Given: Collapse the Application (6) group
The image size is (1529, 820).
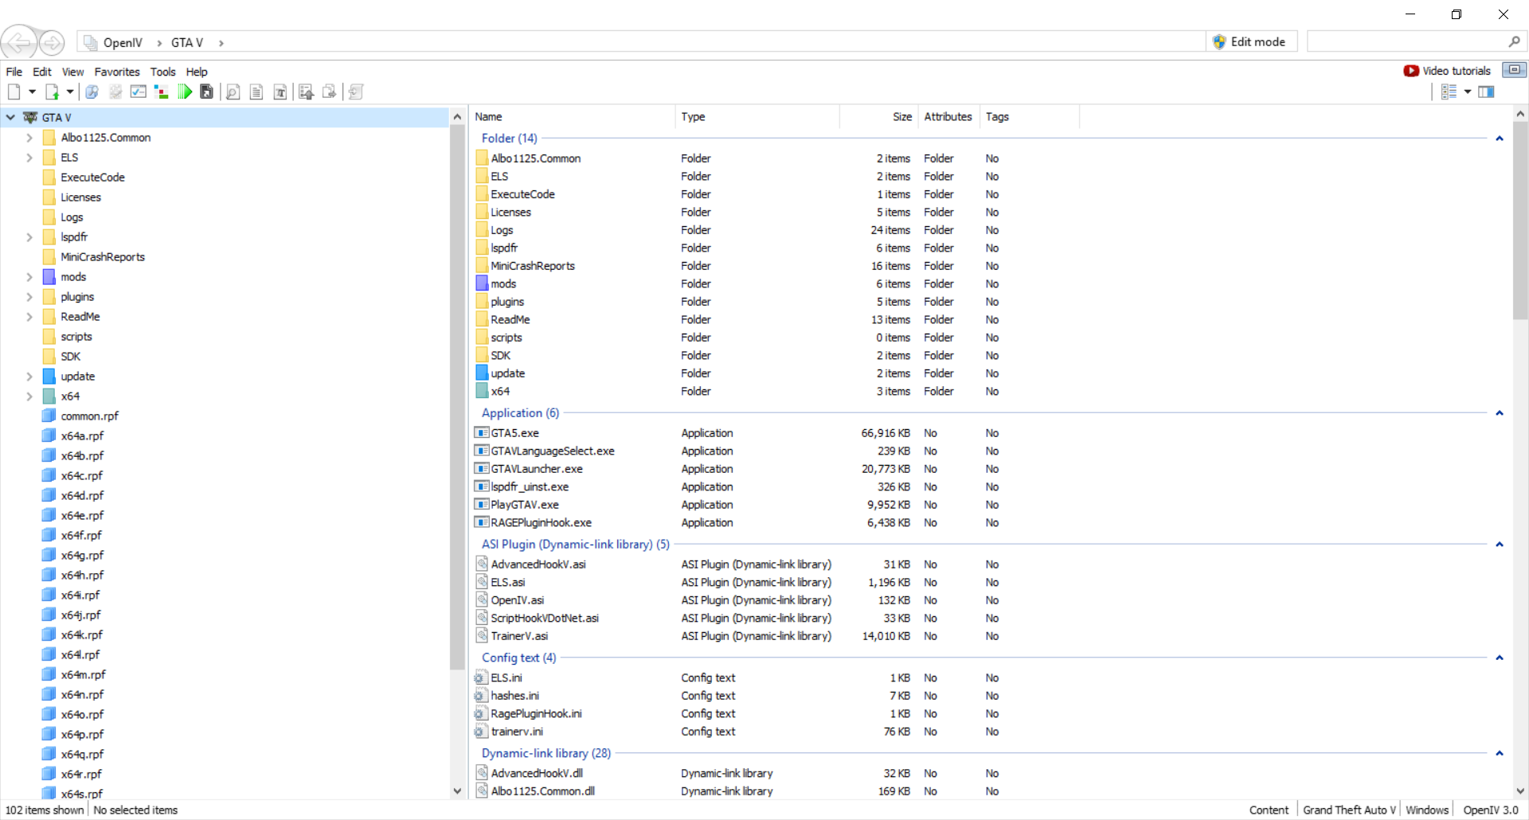Looking at the screenshot, I should 1499,413.
